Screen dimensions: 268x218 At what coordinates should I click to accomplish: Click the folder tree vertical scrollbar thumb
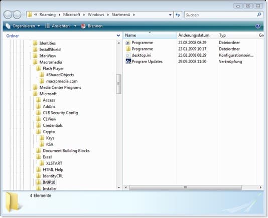point(118,84)
